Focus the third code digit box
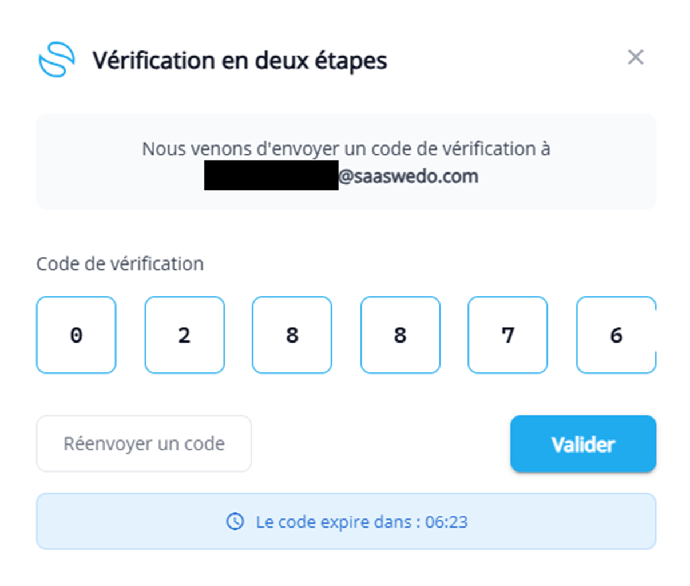The image size is (690, 586). [292, 335]
